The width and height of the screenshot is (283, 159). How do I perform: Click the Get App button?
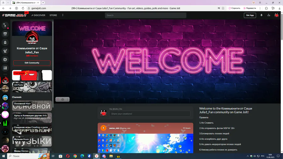pos(250,15)
